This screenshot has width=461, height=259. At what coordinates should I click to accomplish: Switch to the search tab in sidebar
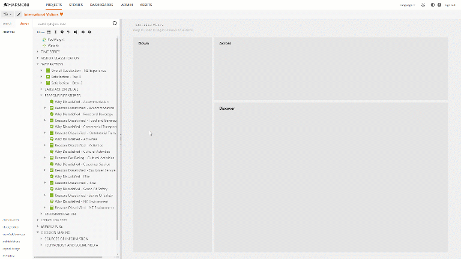[7, 23]
